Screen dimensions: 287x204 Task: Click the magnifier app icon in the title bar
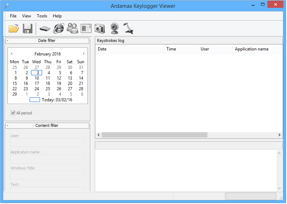7,5
